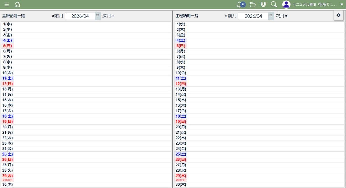Select 28(火) row in 工程納期一覧

260,170
